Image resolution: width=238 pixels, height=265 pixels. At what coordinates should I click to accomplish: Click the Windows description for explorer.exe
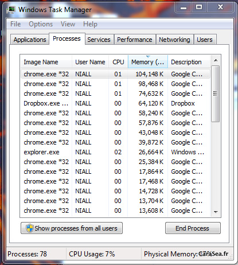[x=188, y=152]
